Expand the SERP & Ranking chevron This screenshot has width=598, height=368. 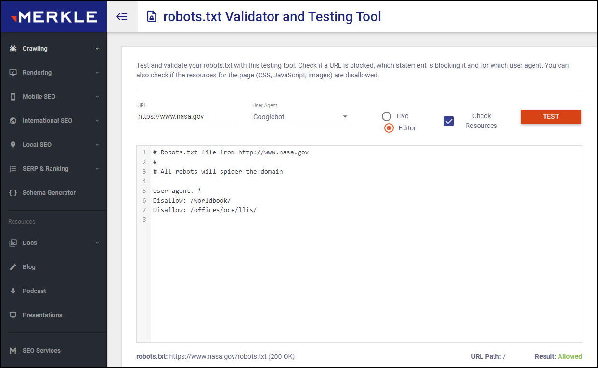[x=97, y=169]
